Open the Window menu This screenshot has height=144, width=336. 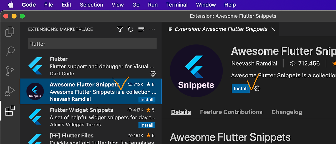206,5
